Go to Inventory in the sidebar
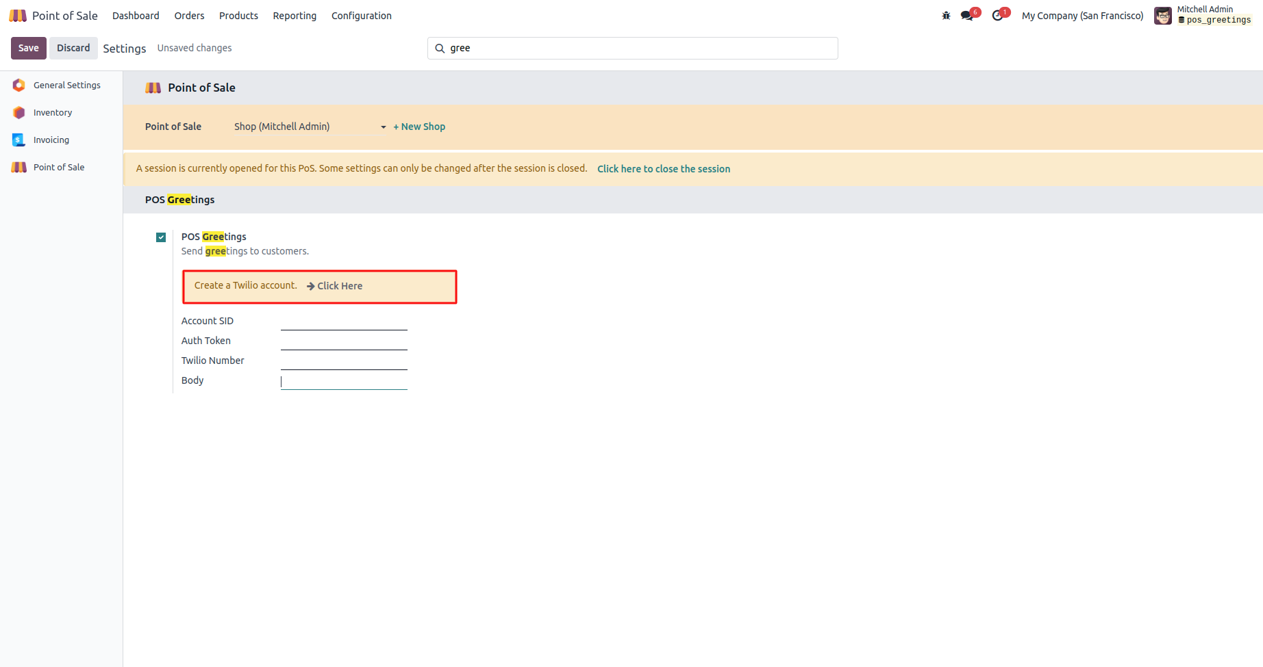Screen dimensions: 1263x667 coord(53,112)
